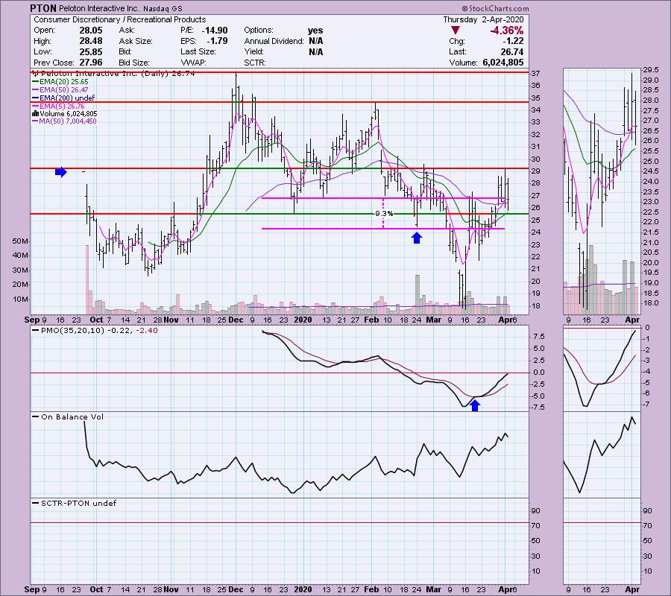Click the "Last Size:" label
This screenshot has height=596, width=671.
tap(198, 51)
